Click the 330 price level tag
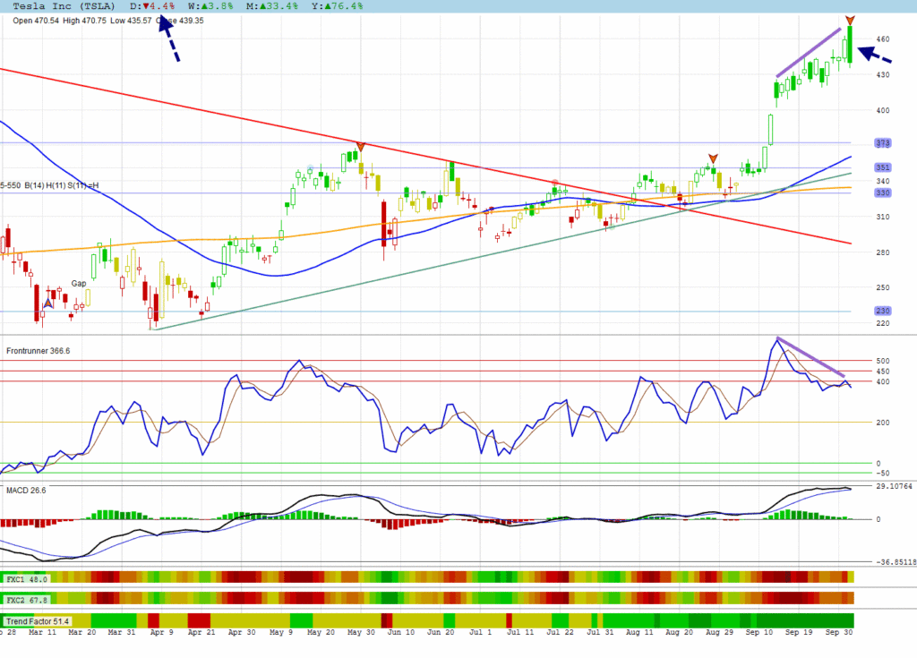 tap(882, 192)
